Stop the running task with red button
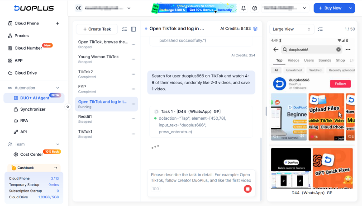The height and width of the screenshot is (206, 362). point(248,189)
